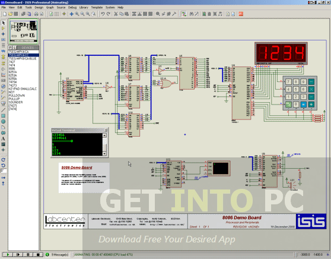Select the 2D Symbol tool
Screen dimensions: 331x259
tap(4, 144)
